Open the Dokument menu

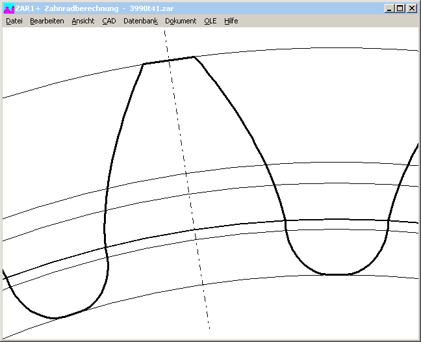[181, 21]
